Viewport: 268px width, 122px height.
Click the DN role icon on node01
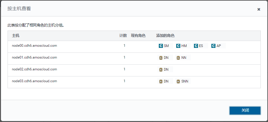click(x=161, y=58)
